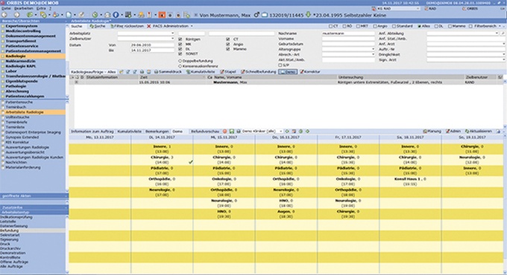The width and height of the screenshot is (507, 275).
Task: Click the envelope toolbar icon
Action: tap(107, 15)
